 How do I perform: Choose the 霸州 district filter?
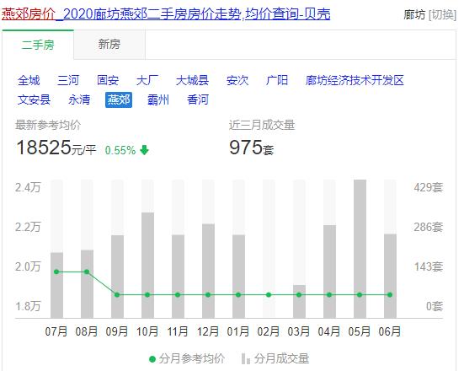tap(158, 99)
